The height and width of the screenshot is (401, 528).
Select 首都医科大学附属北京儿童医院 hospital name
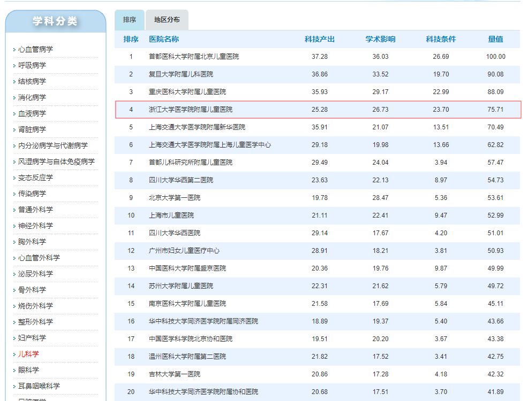pos(194,57)
